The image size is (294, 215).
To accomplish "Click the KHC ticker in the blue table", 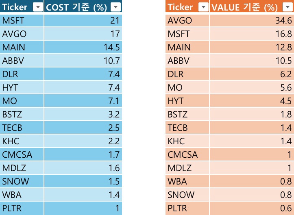I will [x=11, y=141].
